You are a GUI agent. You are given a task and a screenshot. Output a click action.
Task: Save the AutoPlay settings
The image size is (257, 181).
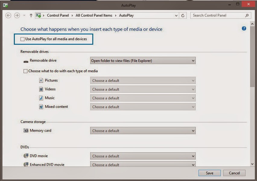point(209,173)
